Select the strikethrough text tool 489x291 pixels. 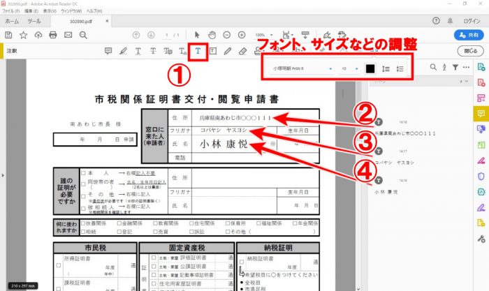[x=153, y=51]
